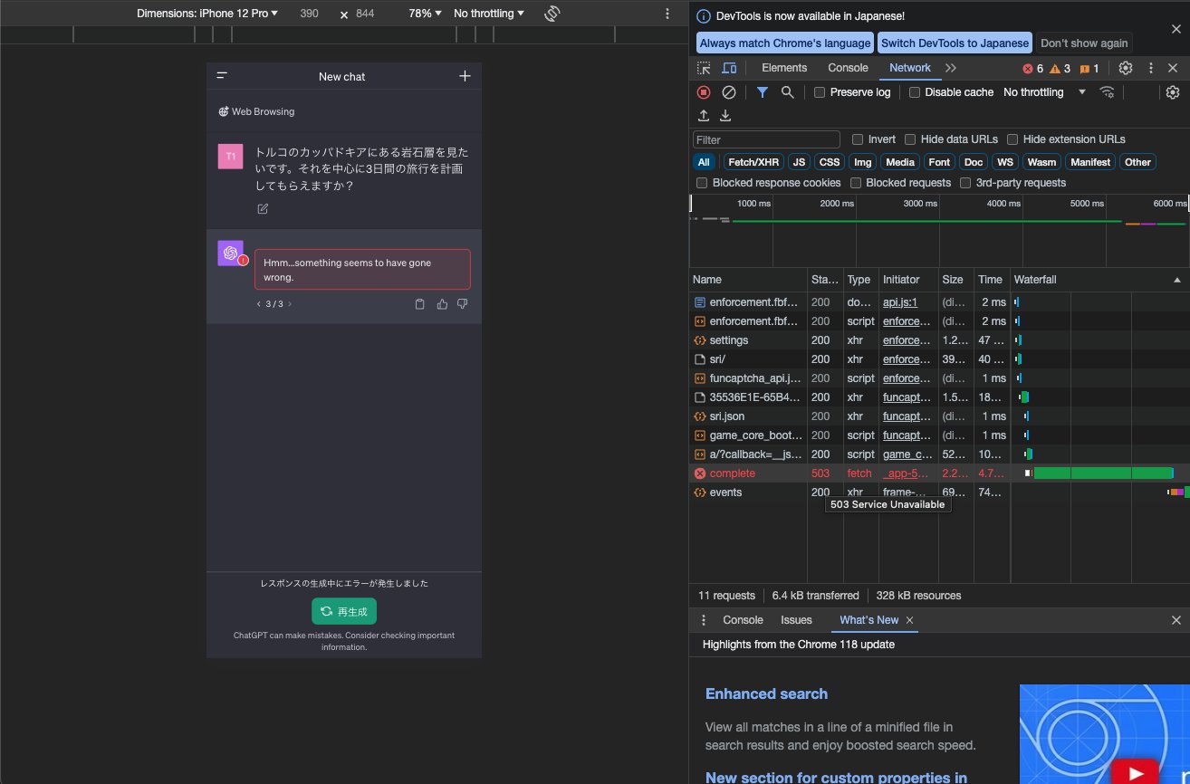This screenshot has width=1190, height=784.
Task: Switch to the Elements tab
Action: 784,68
